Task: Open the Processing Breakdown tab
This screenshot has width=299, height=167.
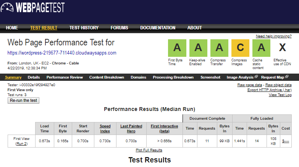Action: [173, 77]
